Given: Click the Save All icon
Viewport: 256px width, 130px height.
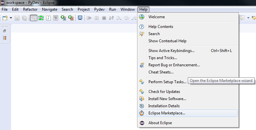Looking at the screenshot, I should (x=24, y=18).
